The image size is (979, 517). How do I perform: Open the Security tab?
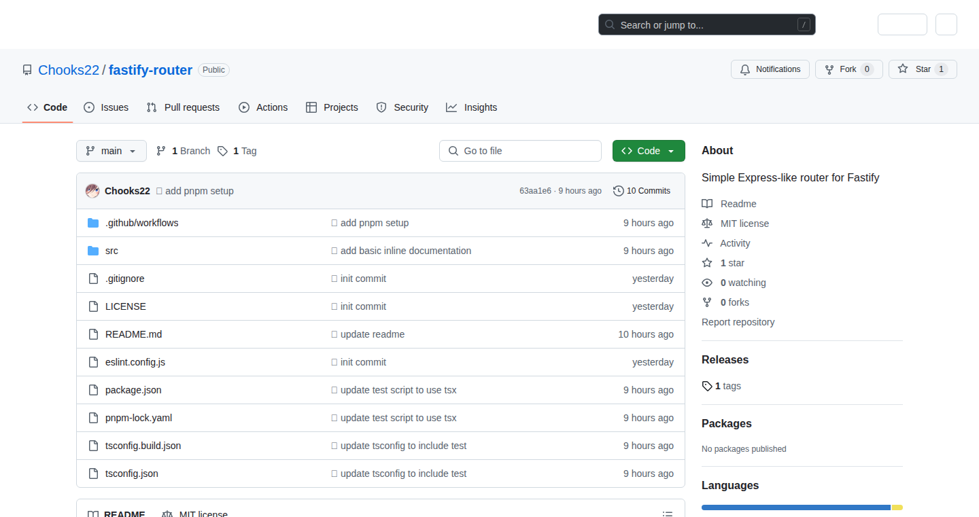click(x=402, y=107)
